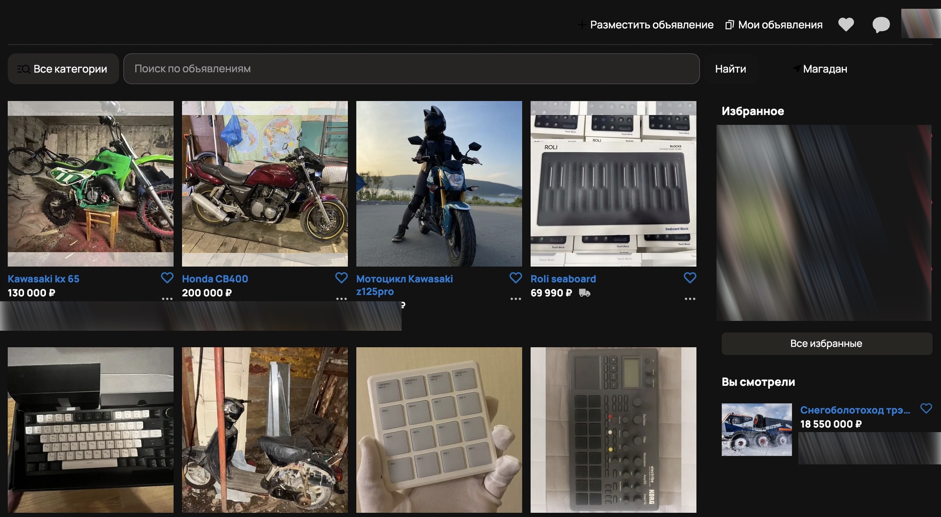This screenshot has height=517, width=941.
Task: Click plus icon for Разместить объявление
Action: coord(582,25)
